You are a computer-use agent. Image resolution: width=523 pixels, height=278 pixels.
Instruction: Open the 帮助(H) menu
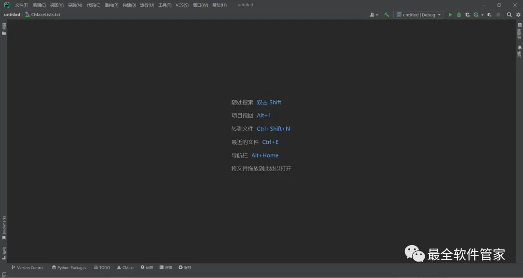click(219, 5)
